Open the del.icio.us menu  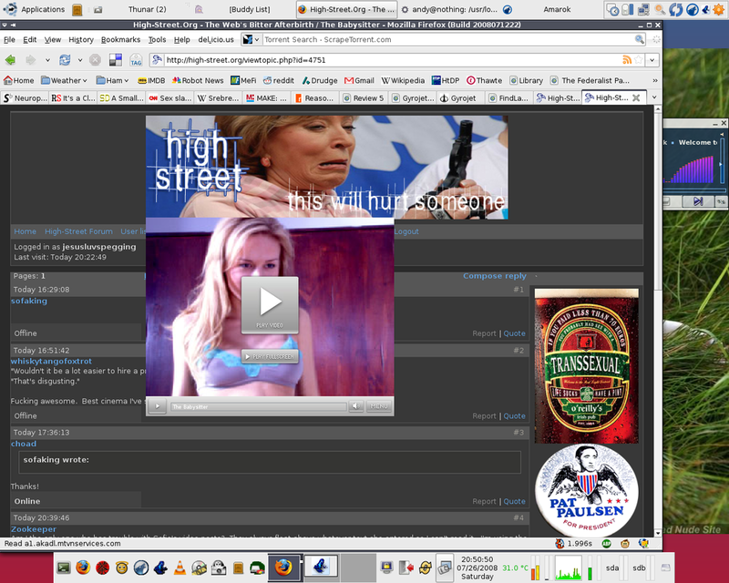[x=216, y=39]
